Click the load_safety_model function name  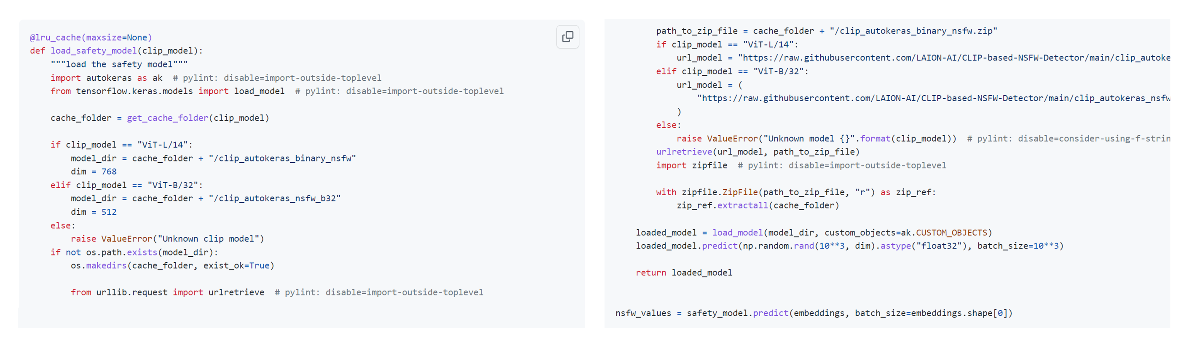tap(94, 51)
